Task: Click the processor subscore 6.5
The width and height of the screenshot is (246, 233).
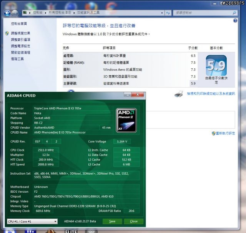Action: (x=193, y=56)
